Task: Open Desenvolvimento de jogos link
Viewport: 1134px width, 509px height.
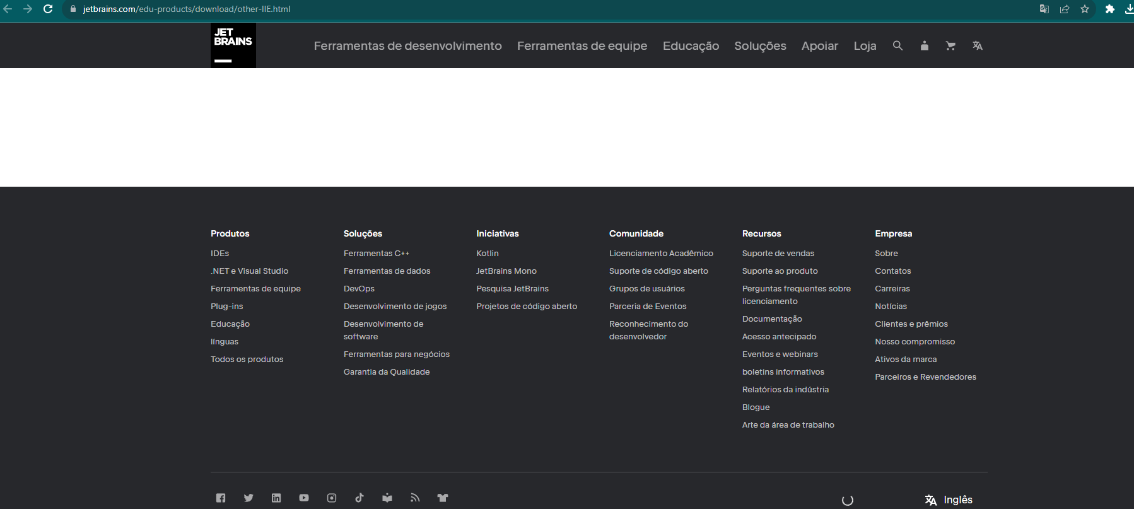Action: tap(395, 306)
